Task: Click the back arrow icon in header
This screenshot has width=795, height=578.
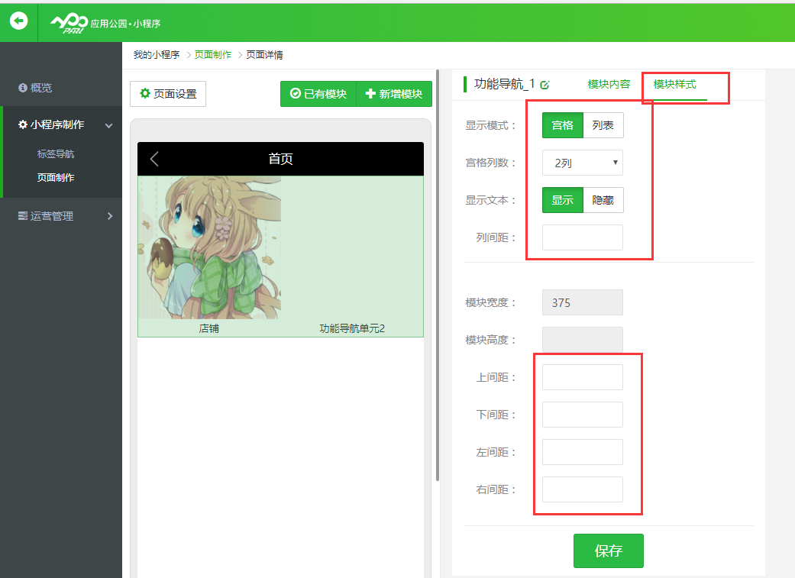Action: [18, 21]
